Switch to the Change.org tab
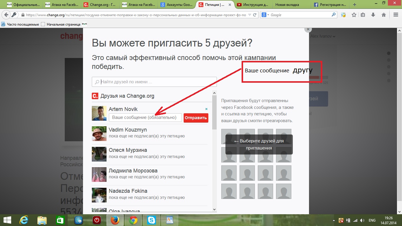Viewport: 402px width, 226px height. [100, 5]
